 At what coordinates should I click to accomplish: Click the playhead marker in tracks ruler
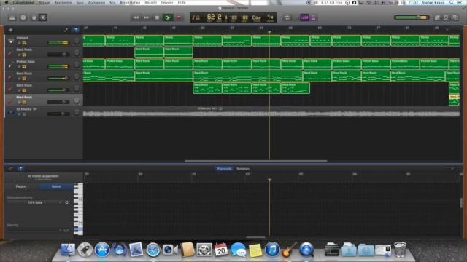click(269, 32)
